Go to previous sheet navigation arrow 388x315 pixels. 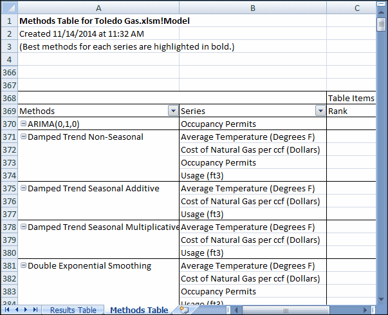point(17,310)
